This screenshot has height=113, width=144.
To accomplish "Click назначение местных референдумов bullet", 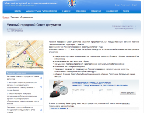I will coord(70,66).
